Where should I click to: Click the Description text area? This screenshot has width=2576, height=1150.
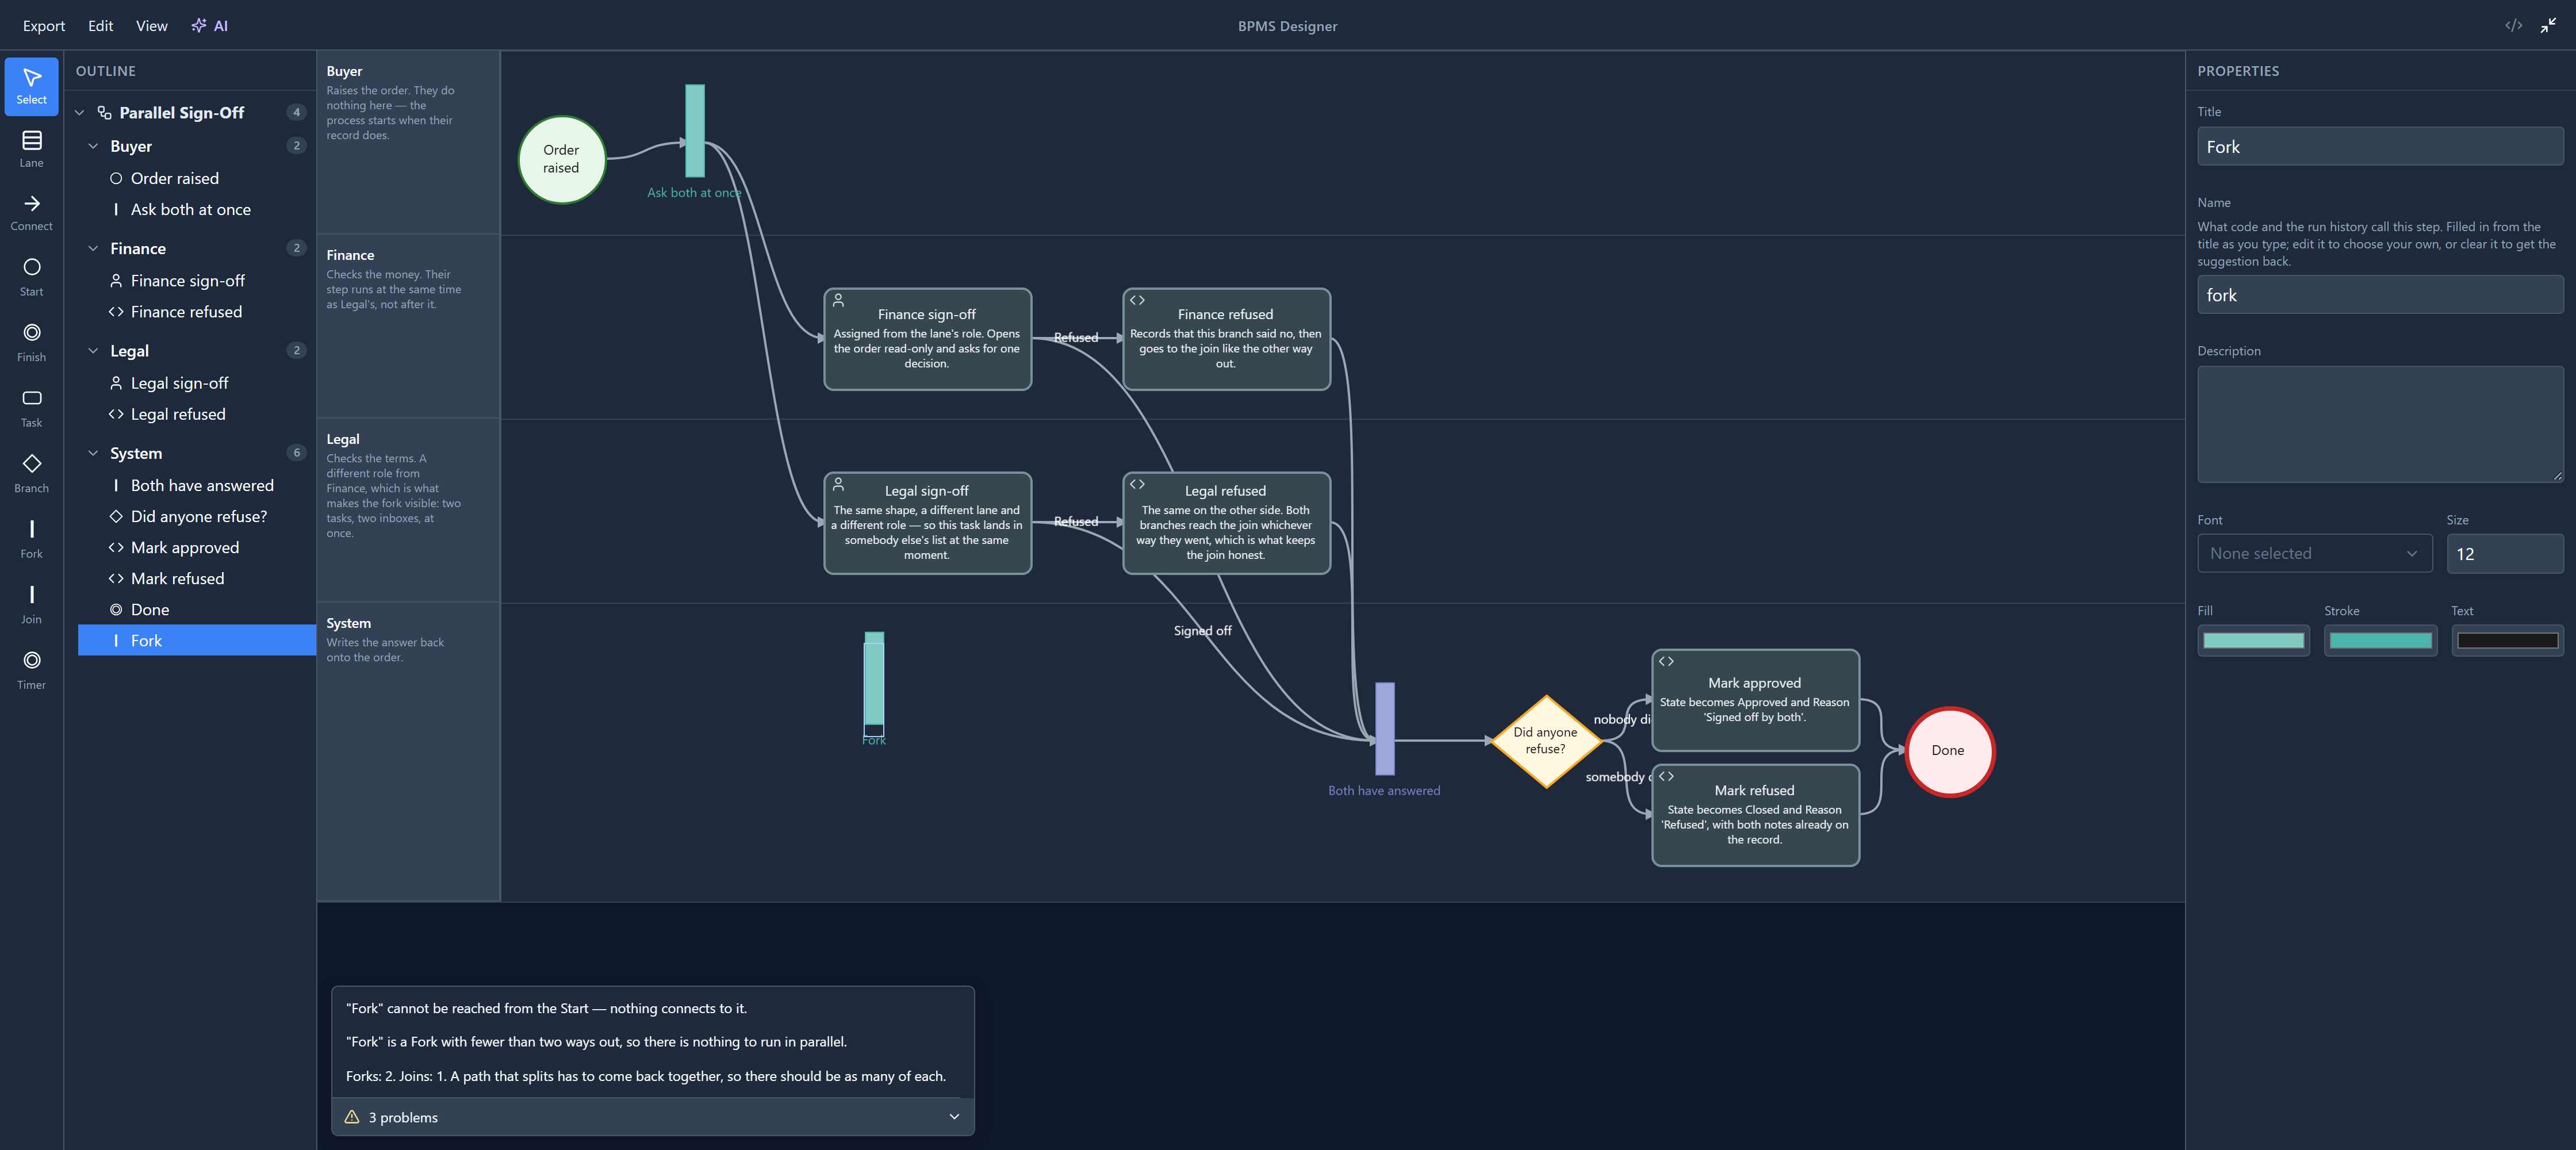[x=2380, y=424]
